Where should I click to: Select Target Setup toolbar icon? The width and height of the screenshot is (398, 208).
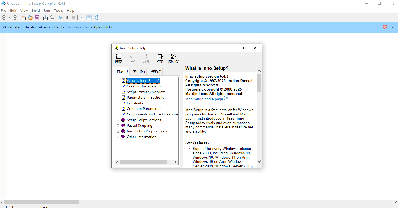82,18
